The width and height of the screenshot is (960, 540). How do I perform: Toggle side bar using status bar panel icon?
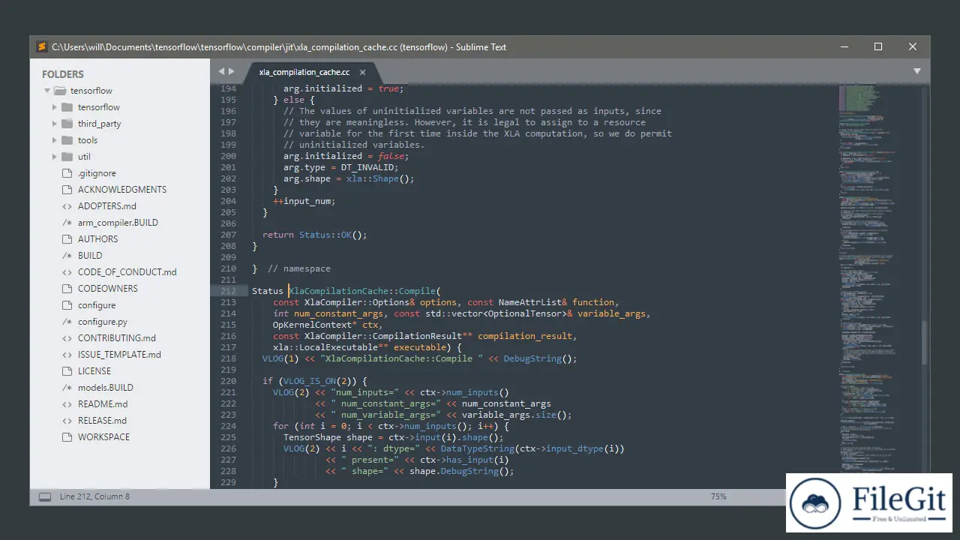tap(45, 496)
